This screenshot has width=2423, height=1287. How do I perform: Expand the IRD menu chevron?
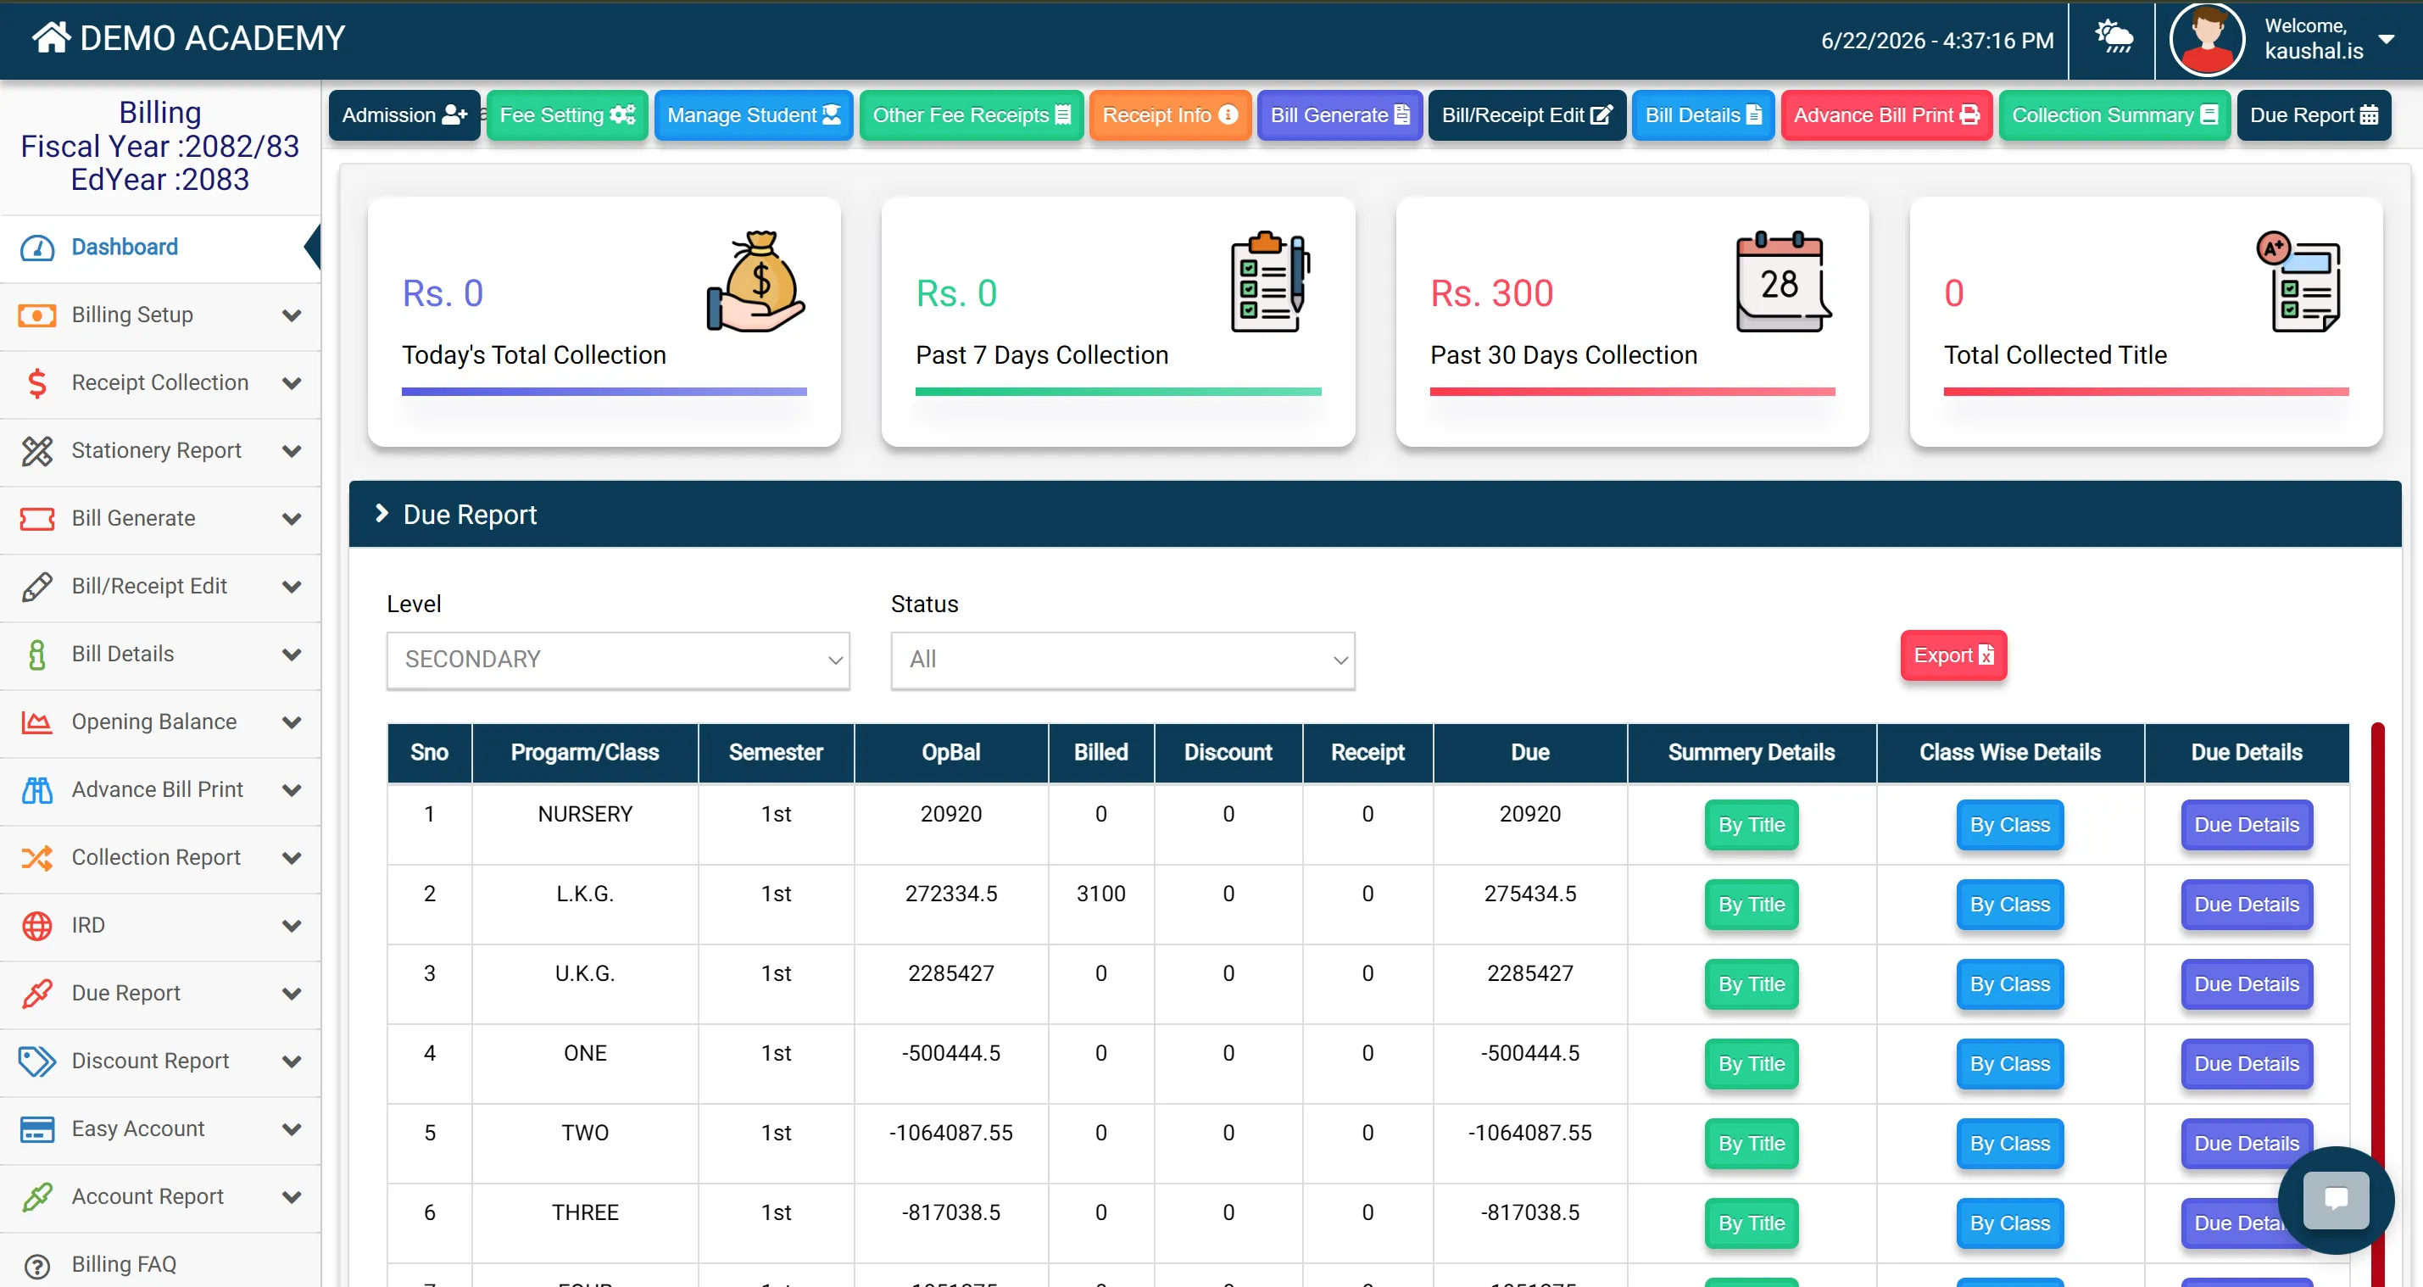point(292,925)
